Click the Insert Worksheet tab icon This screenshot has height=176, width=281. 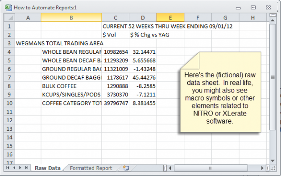tap(126, 168)
